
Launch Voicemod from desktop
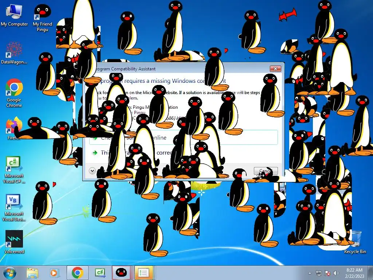(x=14, y=242)
